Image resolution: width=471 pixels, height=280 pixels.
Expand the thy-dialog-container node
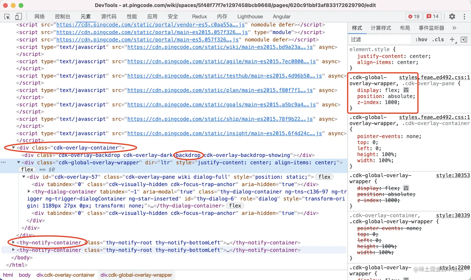[x=29, y=191]
